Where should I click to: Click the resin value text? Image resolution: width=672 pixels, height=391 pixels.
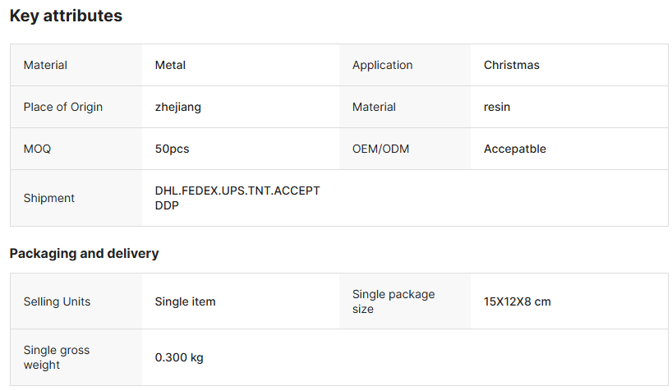coord(496,107)
